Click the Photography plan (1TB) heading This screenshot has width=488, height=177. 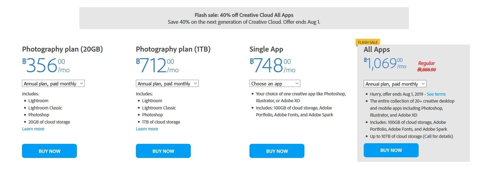point(173,49)
